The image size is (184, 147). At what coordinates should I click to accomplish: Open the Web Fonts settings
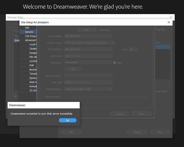tap(33, 82)
